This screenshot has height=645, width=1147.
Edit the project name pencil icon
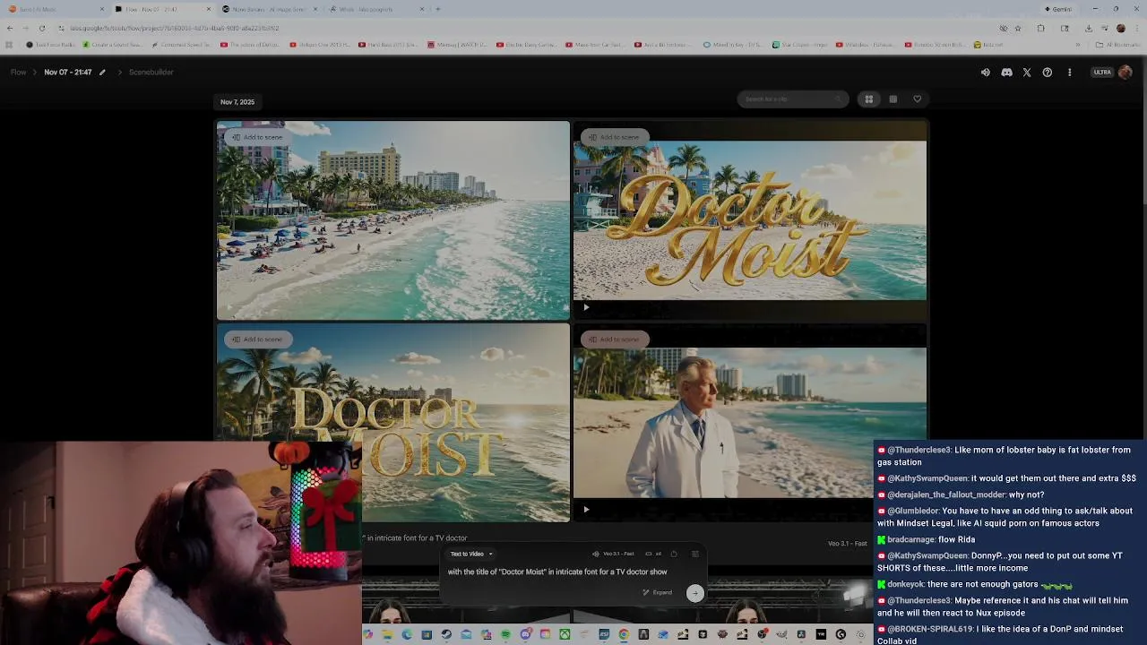point(102,73)
